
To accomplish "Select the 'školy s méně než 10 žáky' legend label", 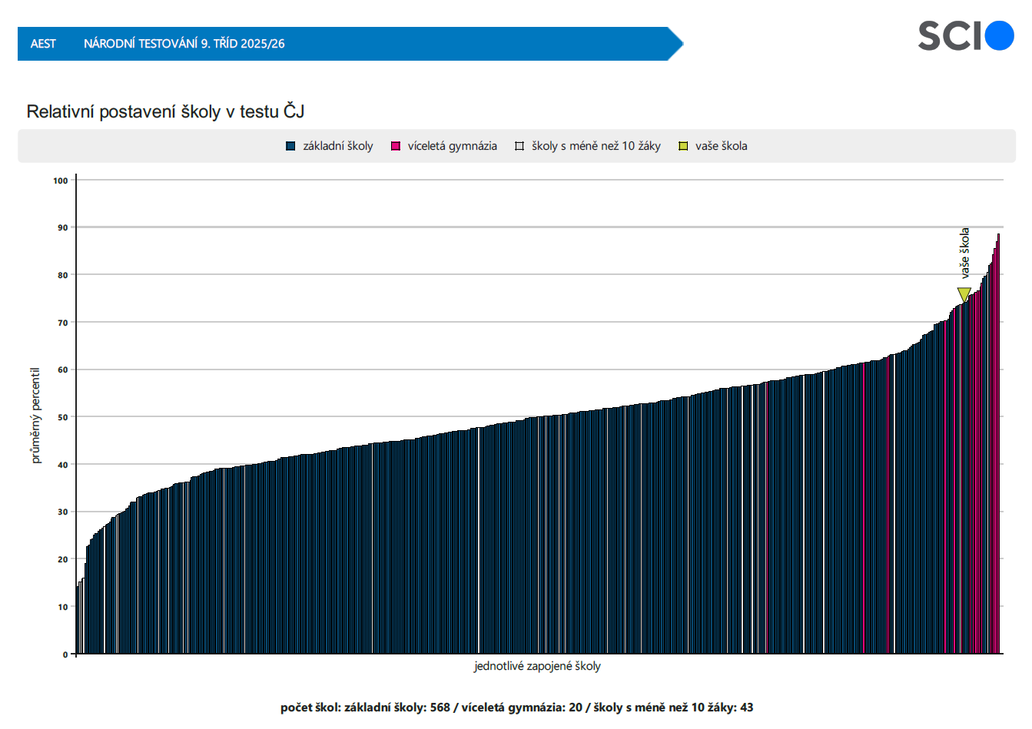I will (596, 146).
